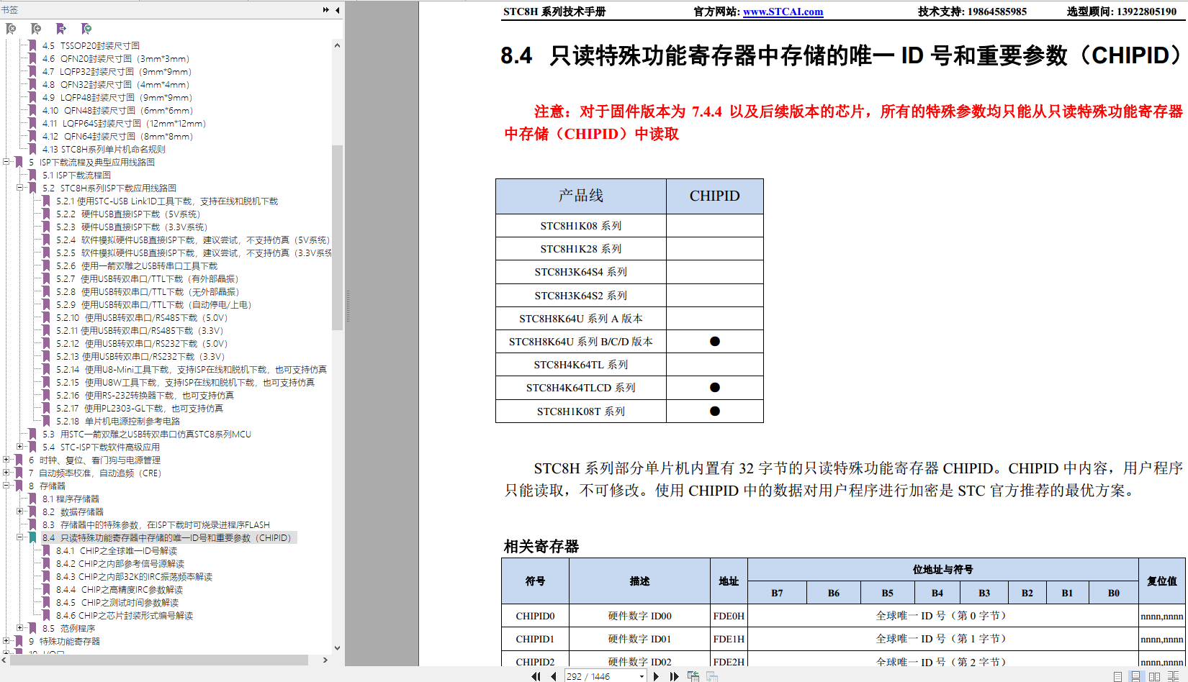
Task: Expand the bookmarks panel with double-arrow icon
Action: point(326,10)
